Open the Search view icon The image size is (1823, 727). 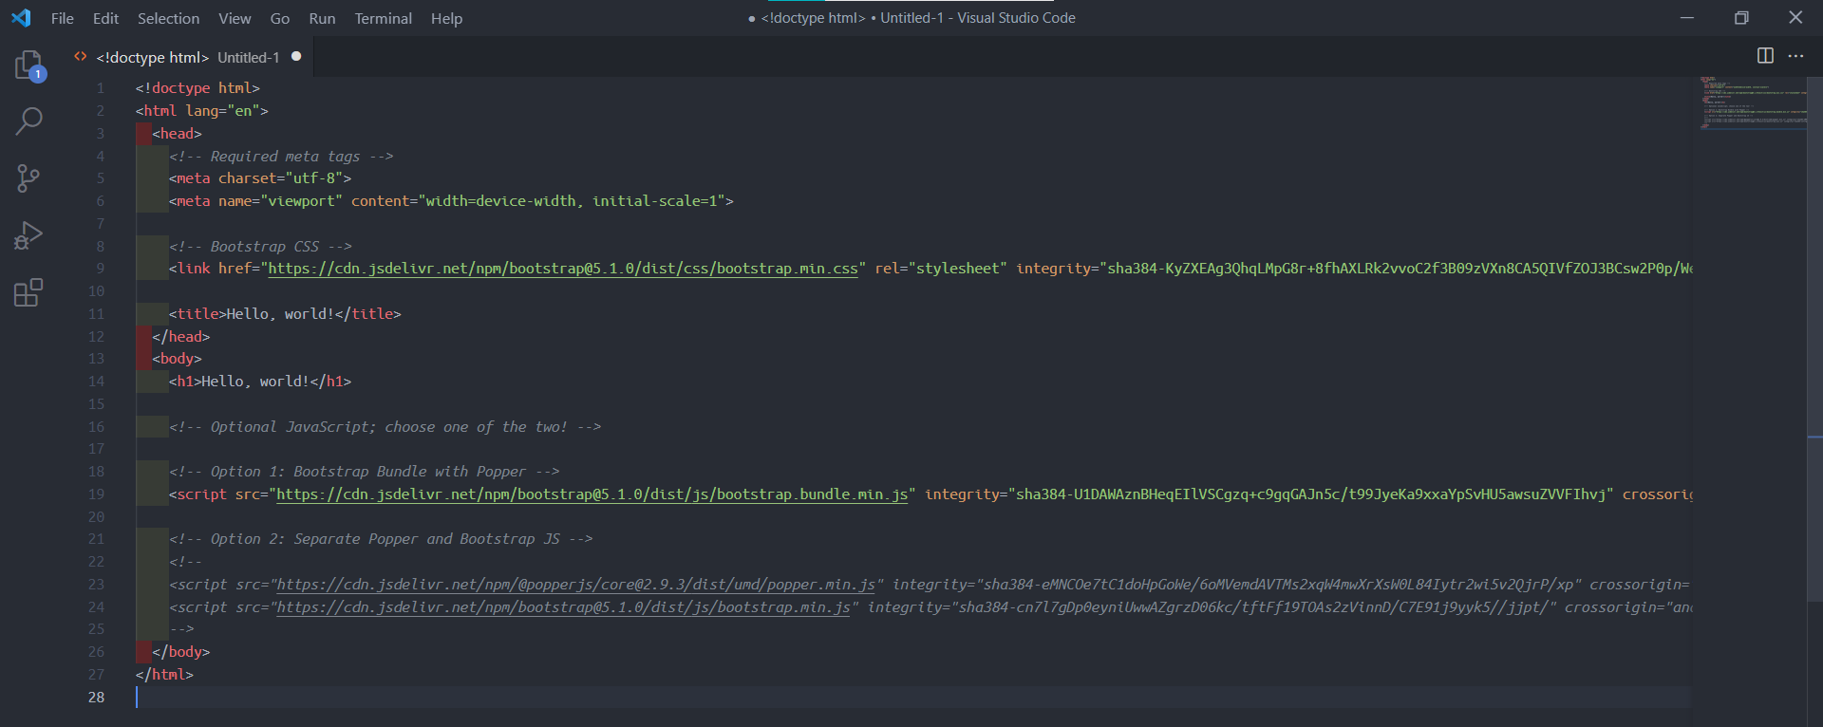[x=28, y=121]
